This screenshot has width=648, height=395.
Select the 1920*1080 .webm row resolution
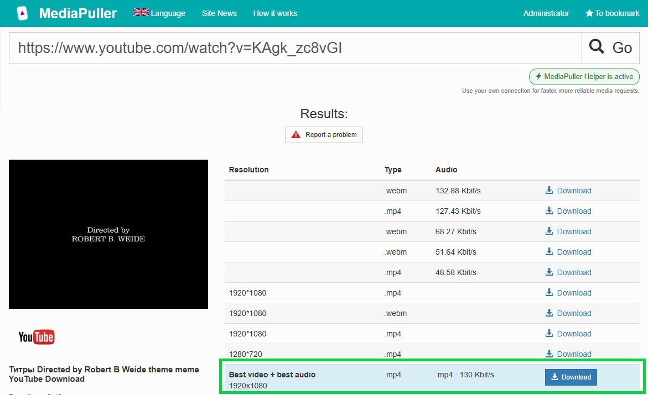click(247, 313)
